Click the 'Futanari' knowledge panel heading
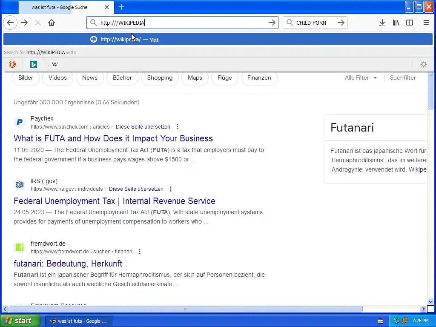Image resolution: width=436 pixels, height=327 pixels. [x=352, y=128]
